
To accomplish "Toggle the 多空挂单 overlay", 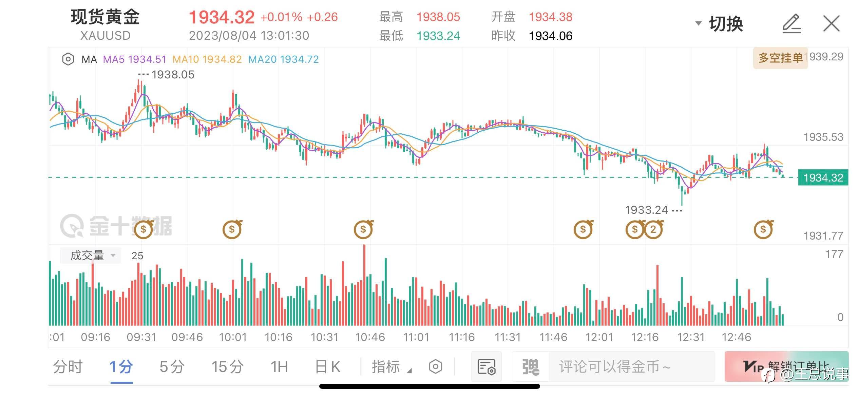I will (x=780, y=58).
